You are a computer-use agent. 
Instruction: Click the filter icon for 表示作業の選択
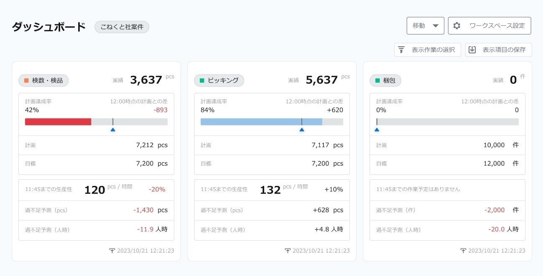[401, 50]
